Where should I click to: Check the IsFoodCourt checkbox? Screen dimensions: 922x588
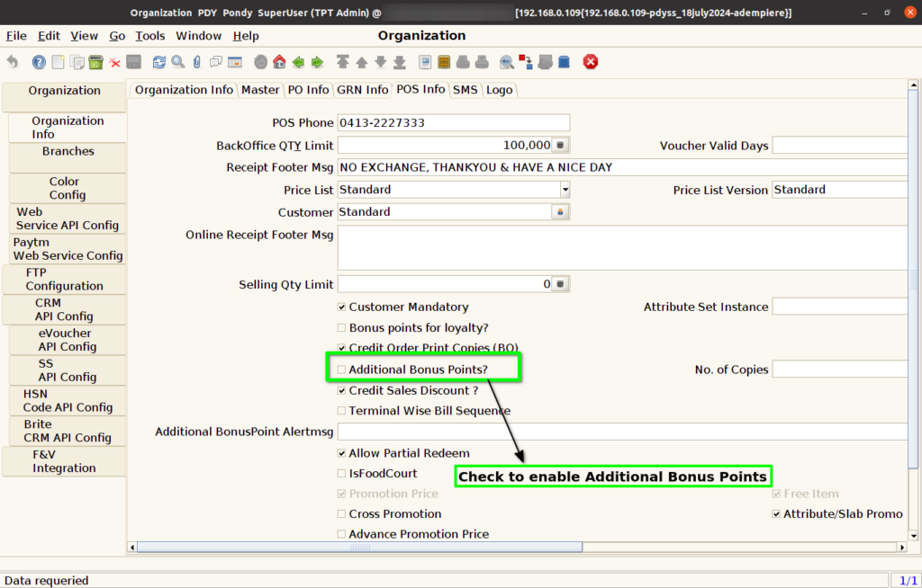tap(341, 474)
